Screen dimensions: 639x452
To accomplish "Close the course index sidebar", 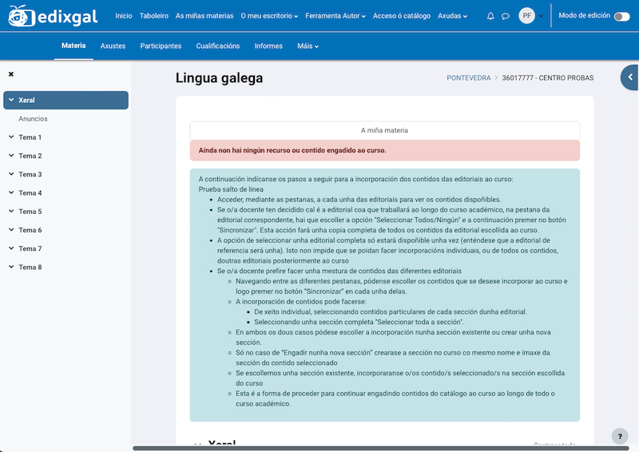I will point(11,74).
